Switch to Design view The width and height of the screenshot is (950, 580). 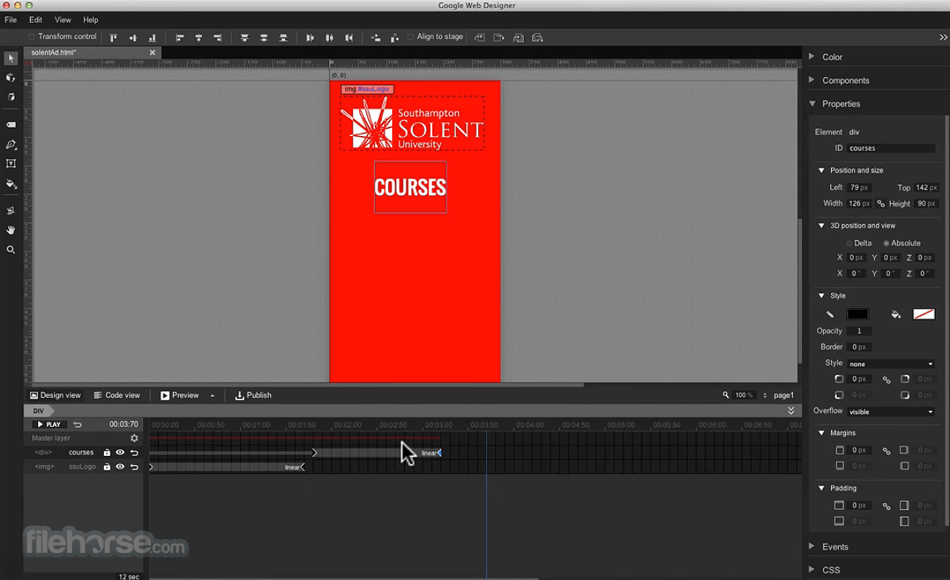point(55,395)
